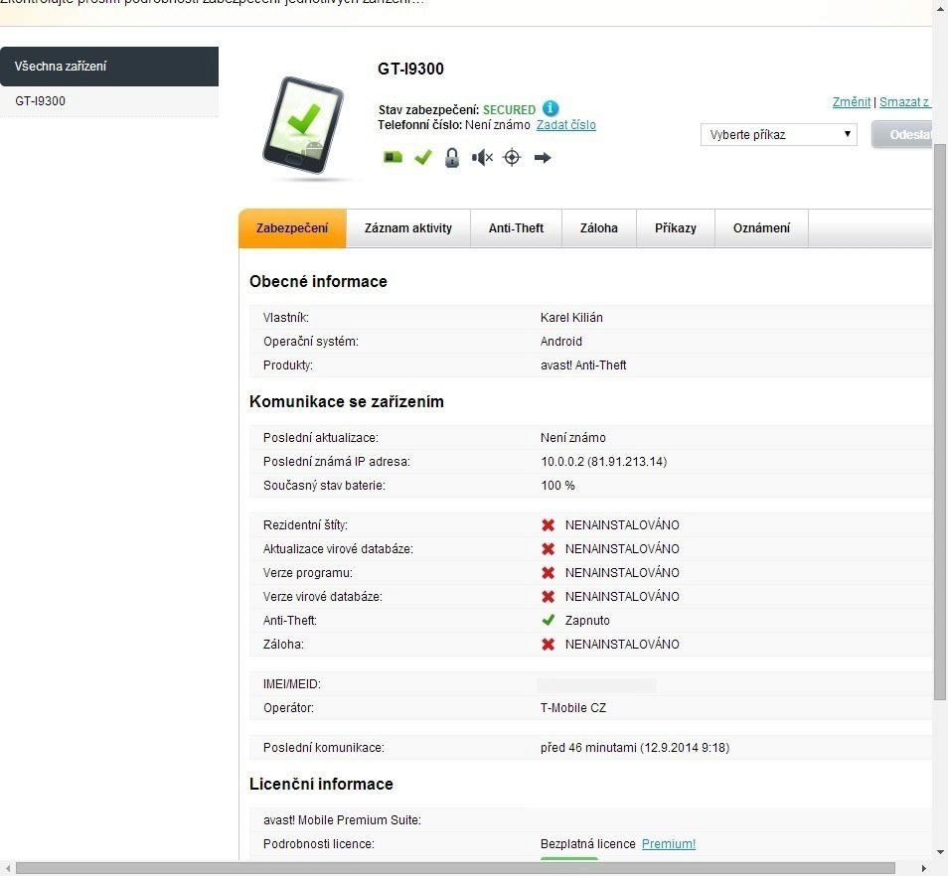Click the red X beside Aktualizace virové databáze

tap(548, 548)
